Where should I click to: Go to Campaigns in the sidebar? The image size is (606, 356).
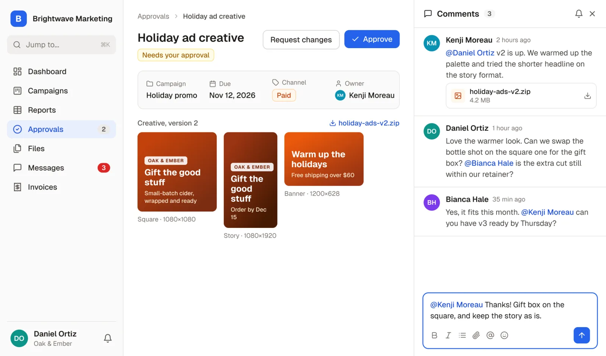point(61,91)
